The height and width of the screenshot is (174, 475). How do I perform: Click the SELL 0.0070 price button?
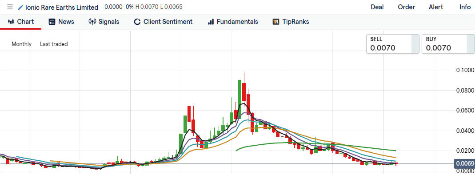pos(393,44)
